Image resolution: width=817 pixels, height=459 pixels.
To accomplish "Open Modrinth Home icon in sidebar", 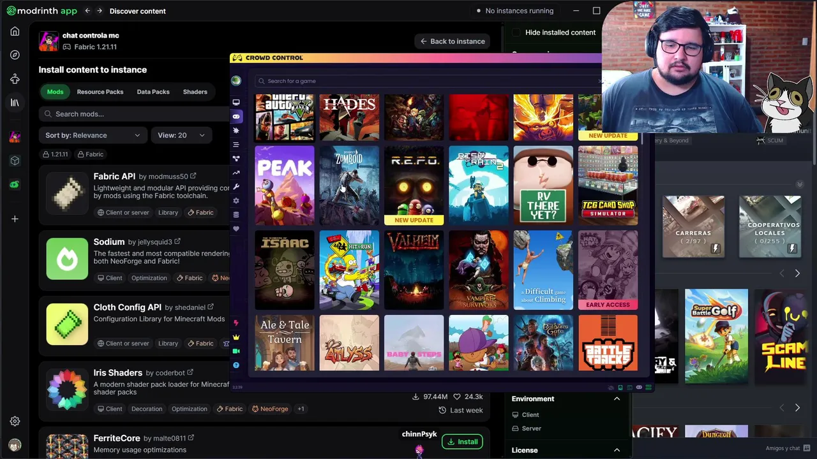I will pyautogui.click(x=15, y=31).
